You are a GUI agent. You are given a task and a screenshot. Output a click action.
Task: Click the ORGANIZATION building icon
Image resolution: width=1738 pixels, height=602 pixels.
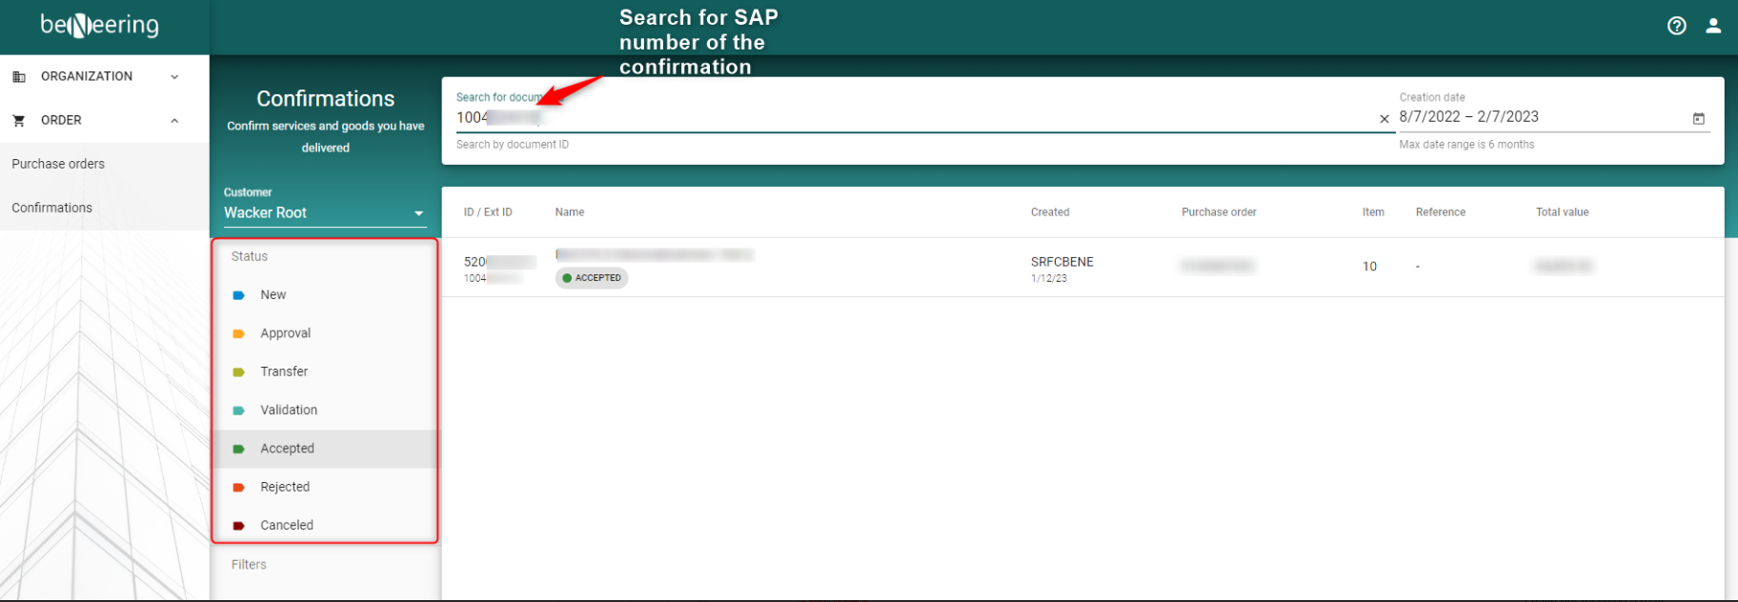(x=18, y=77)
